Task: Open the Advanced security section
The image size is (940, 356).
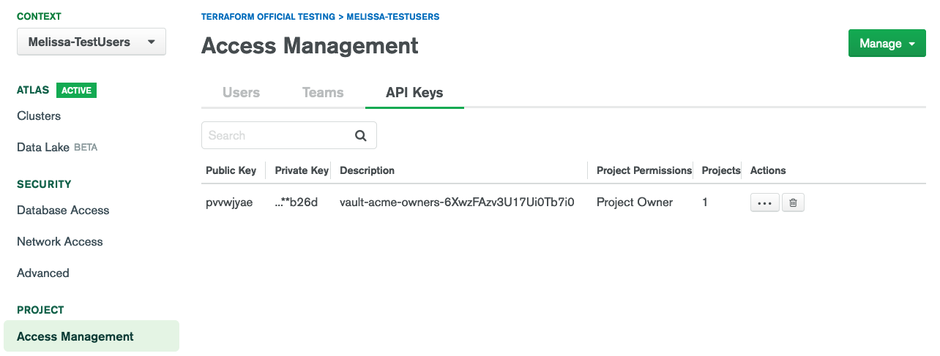Action: (x=43, y=273)
